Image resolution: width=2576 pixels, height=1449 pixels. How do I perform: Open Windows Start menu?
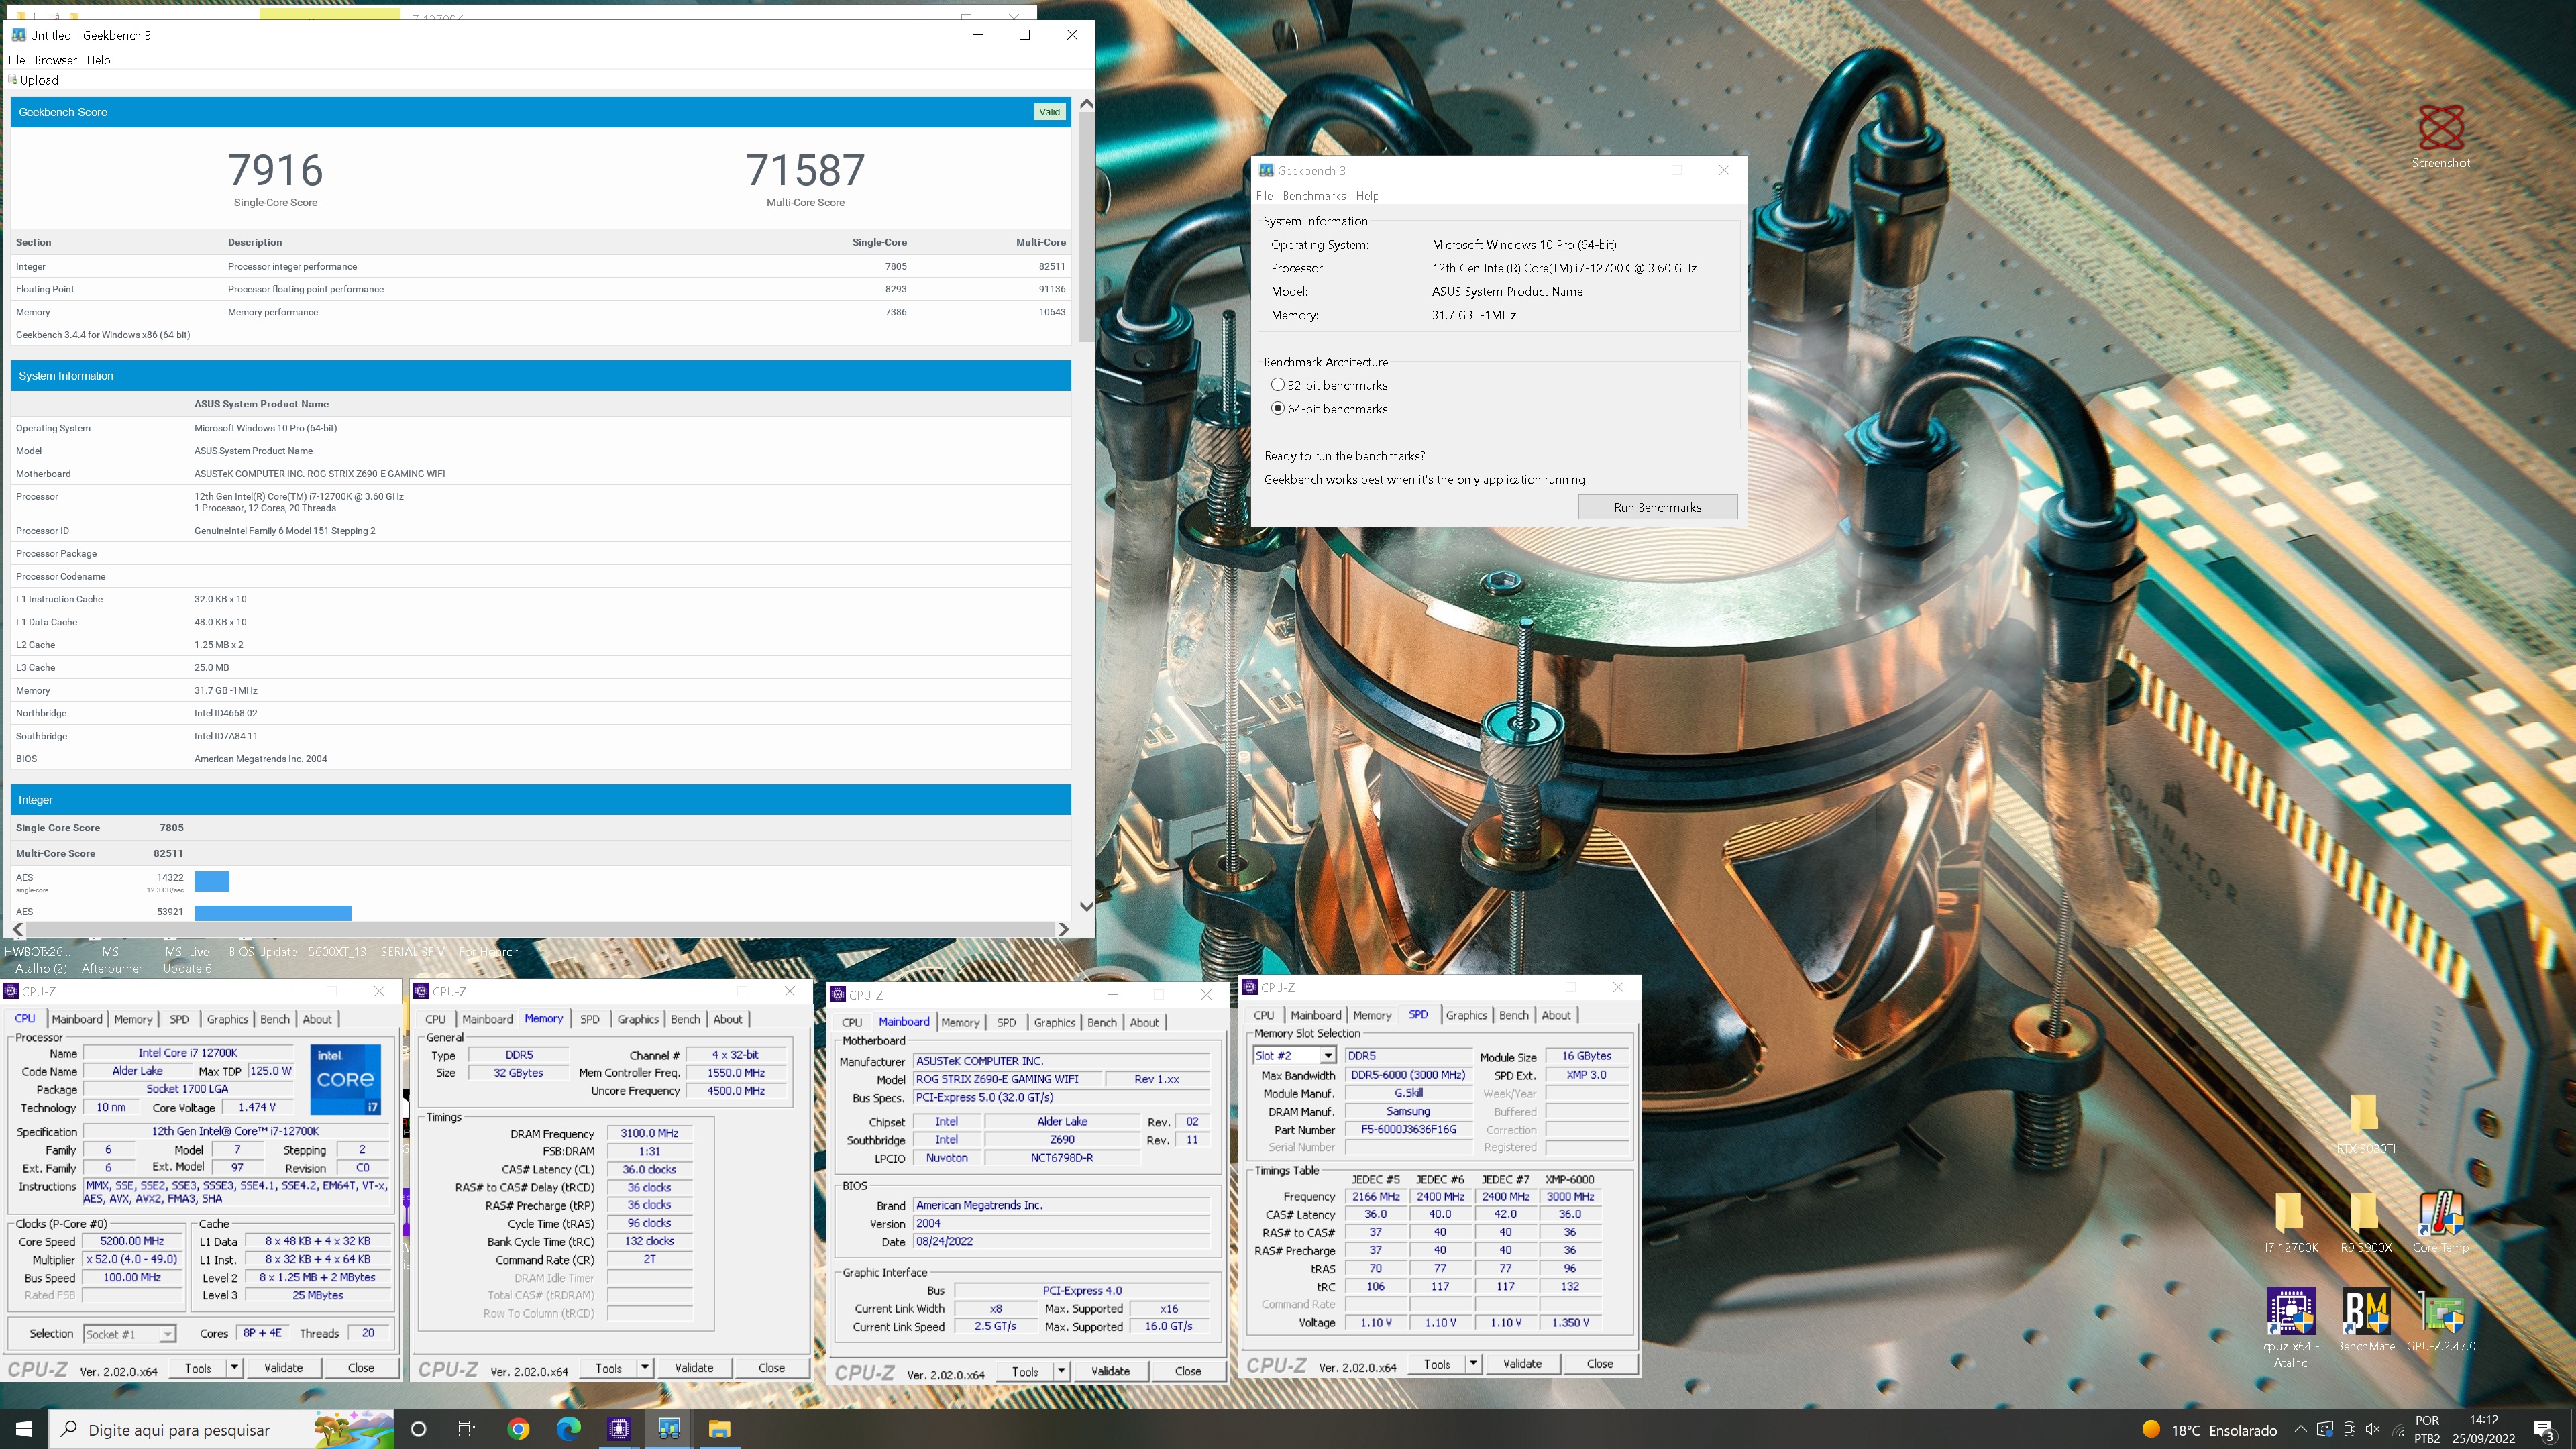click(x=24, y=1429)
